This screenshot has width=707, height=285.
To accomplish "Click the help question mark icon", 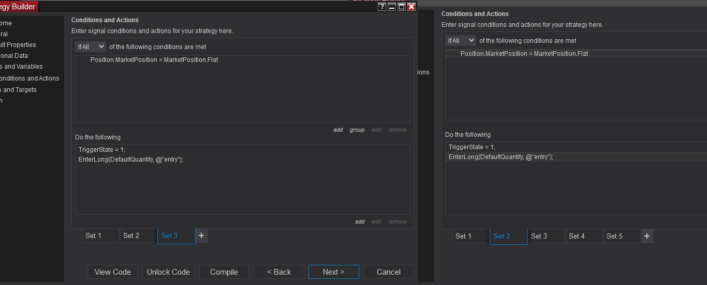I will (382, 7).
